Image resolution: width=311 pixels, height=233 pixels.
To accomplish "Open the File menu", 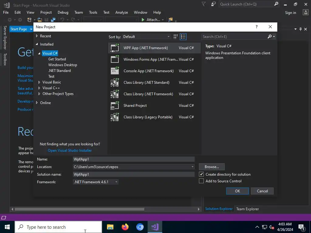I will [x=6, y=12].
